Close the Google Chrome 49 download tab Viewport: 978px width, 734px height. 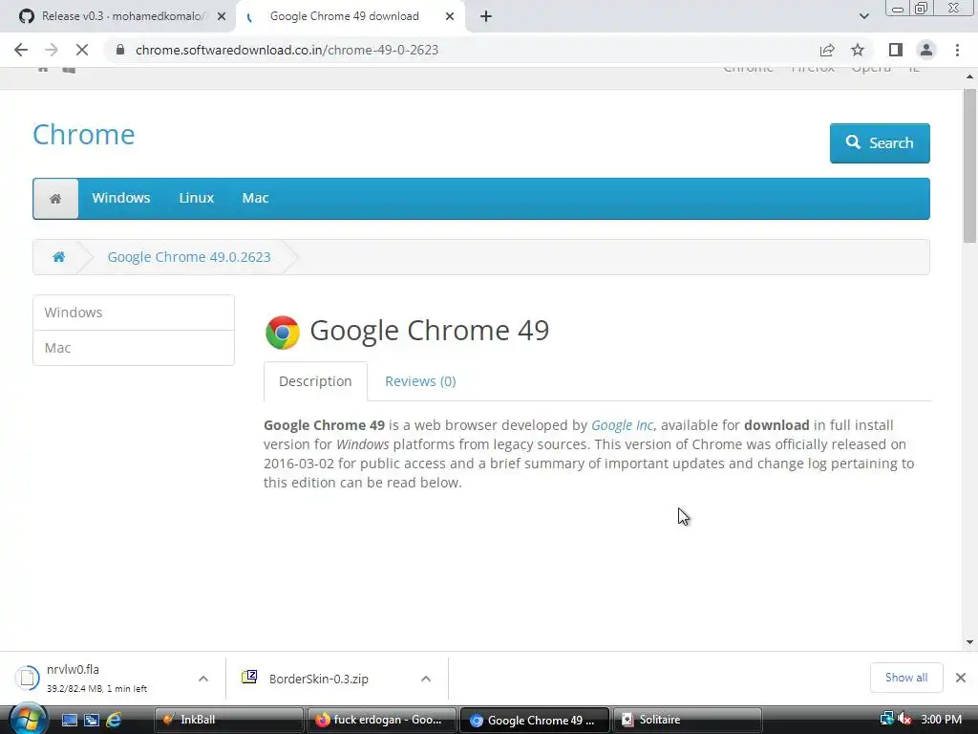450,16
